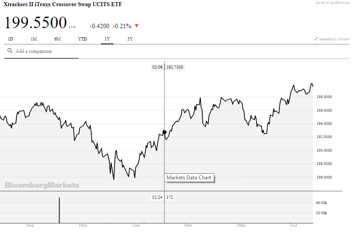Screen dimensions: 361x237
Task: Click the tall volume bar in the volume panel
Action: click(60, 211)
